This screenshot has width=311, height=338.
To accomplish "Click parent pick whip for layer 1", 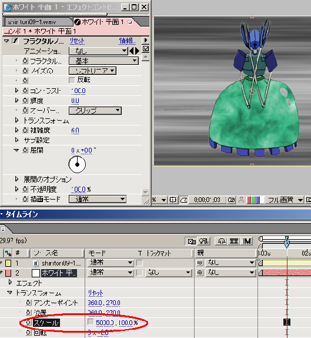I will (x=200, y=263).
